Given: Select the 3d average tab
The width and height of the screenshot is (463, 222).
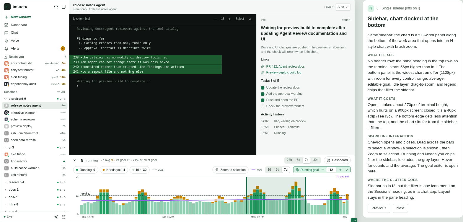Looking at the screenshot, I should coord(278,170).
